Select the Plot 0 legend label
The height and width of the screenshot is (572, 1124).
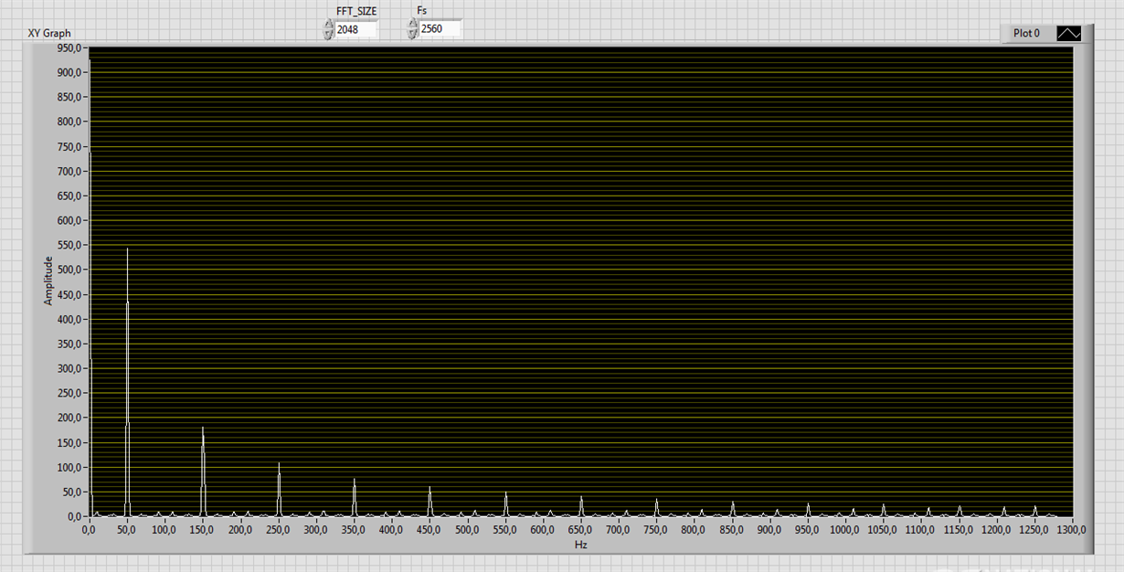[x=1026, y=33]
